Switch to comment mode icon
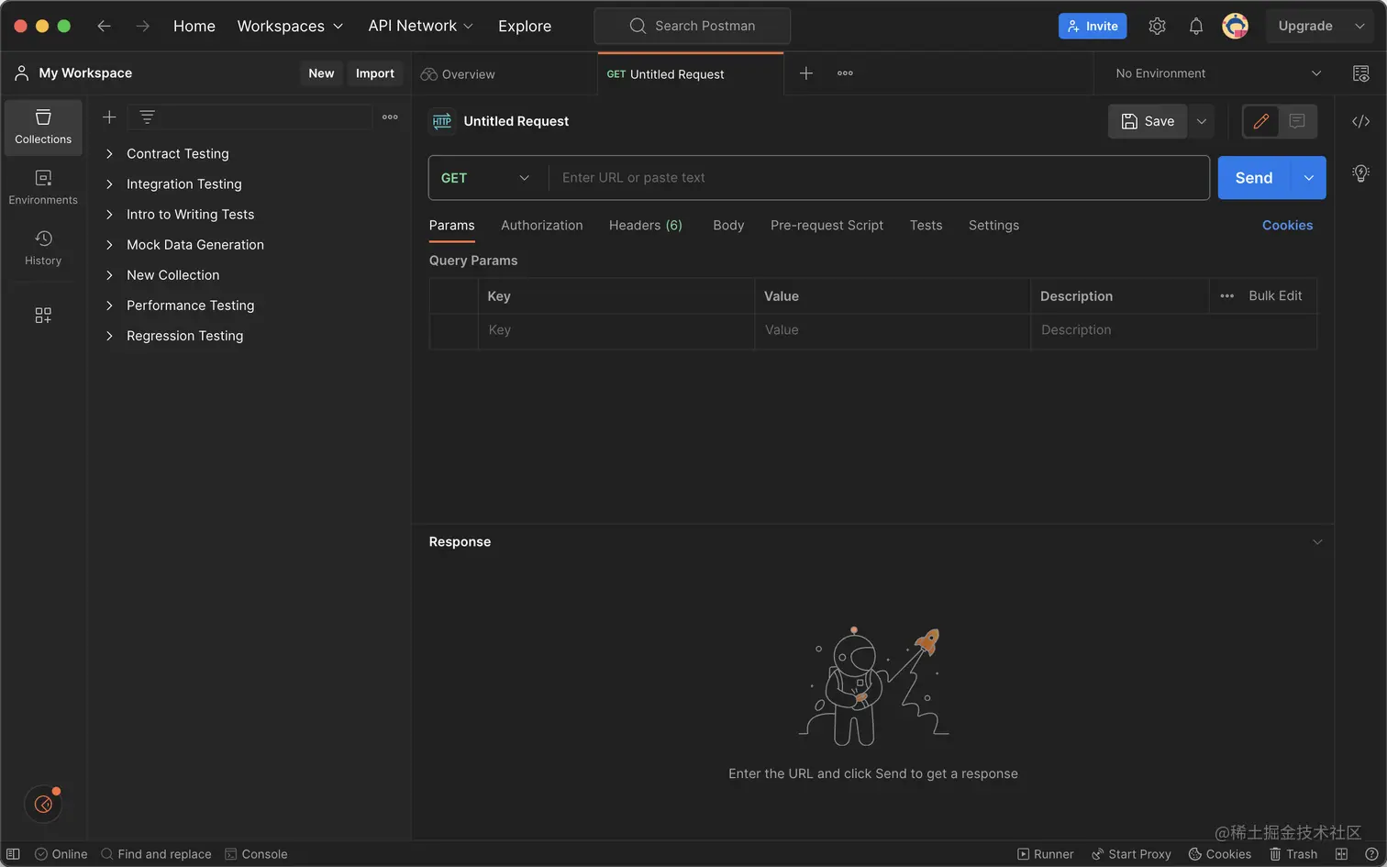 pos(1297,121)
